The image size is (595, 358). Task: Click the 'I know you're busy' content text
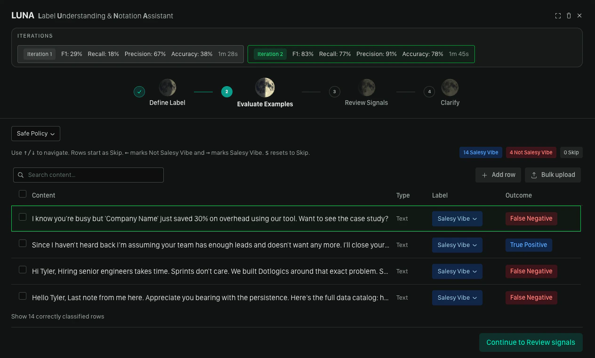[x=210, y=219]
